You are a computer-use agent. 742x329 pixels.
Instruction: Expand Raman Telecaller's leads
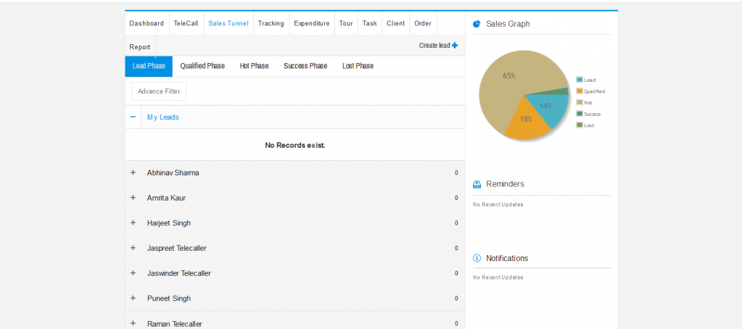133,323
